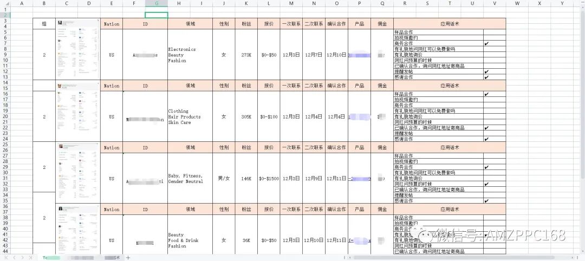
Task: Select column R header
Action: [405, 3]
